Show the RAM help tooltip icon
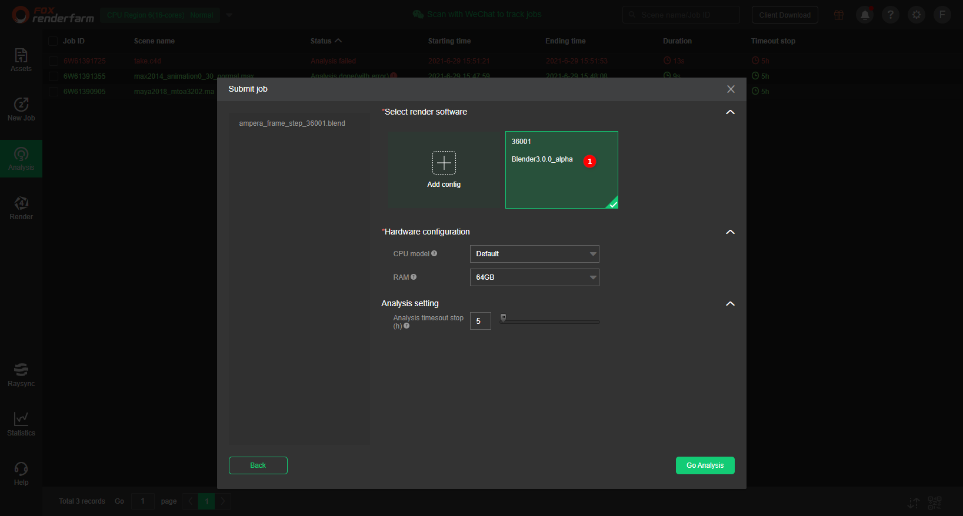 click(x=414, y=277)
